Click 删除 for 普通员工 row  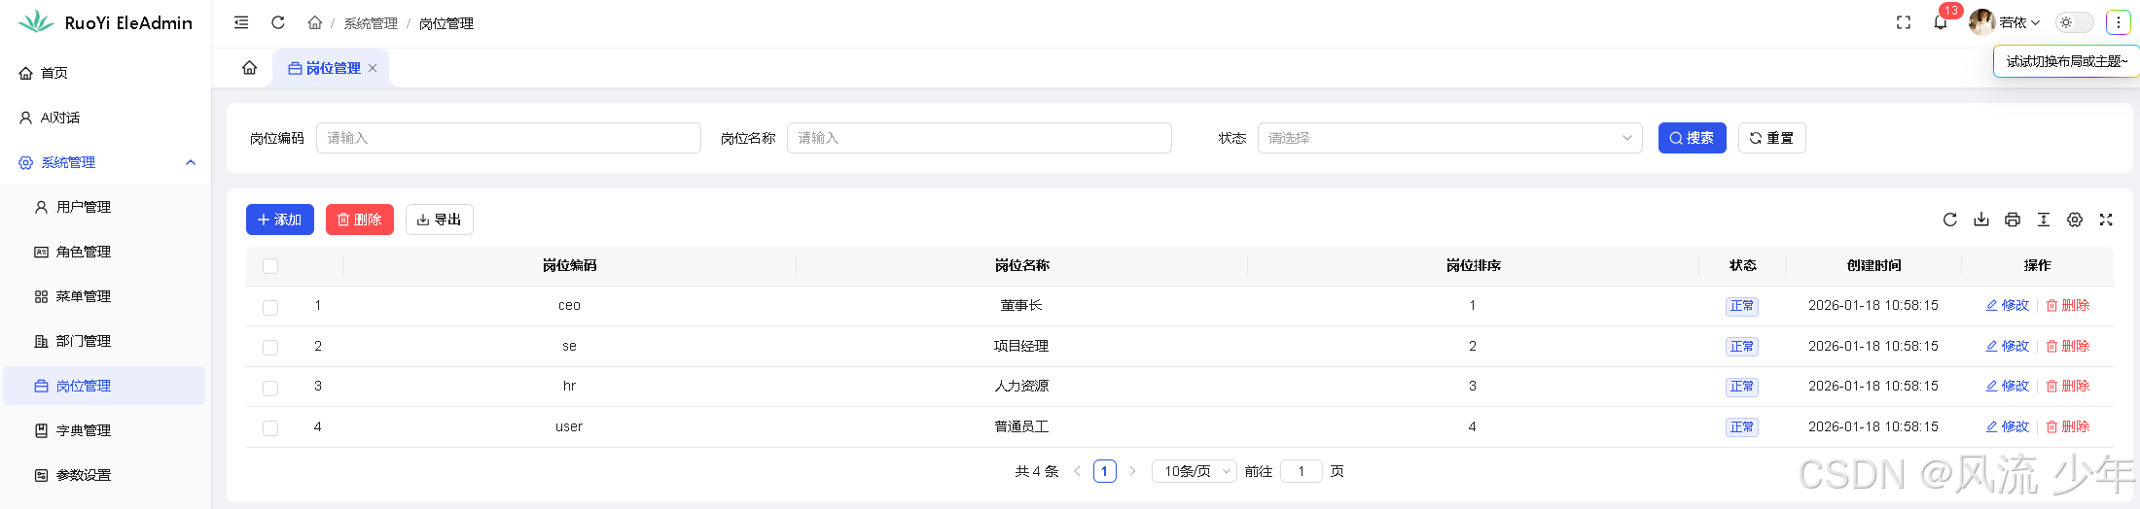[x=2068, y=426]
